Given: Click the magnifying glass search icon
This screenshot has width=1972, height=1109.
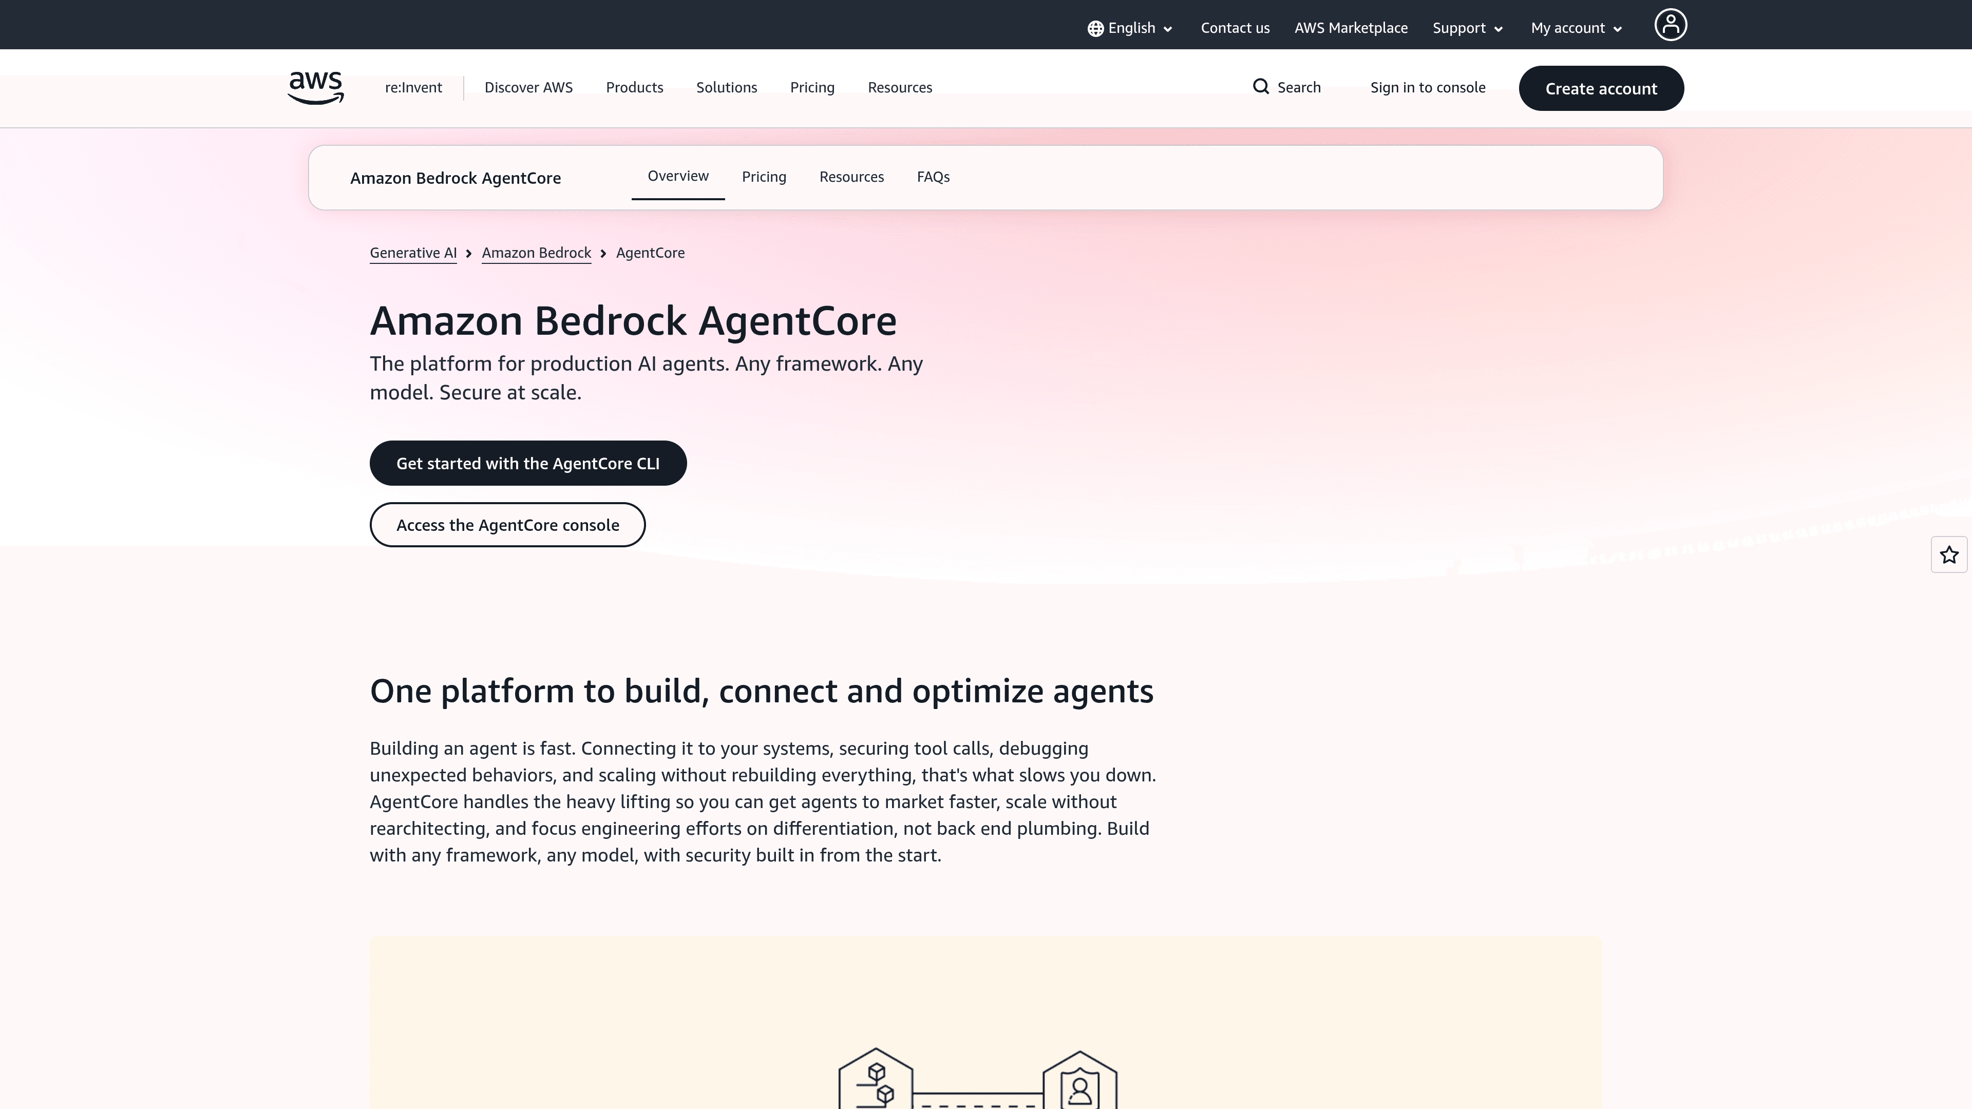Looking at the screenshot, I should coord(1261,86).
